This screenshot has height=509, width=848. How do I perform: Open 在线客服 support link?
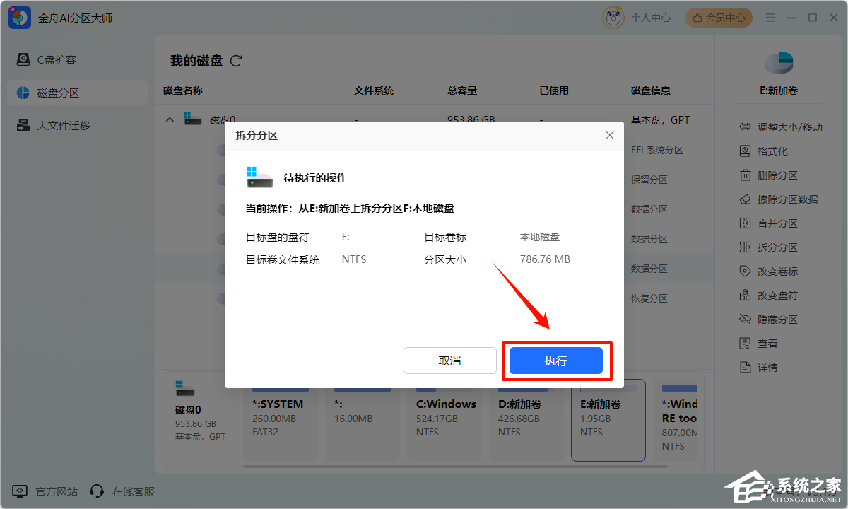[x=123, y=491]
